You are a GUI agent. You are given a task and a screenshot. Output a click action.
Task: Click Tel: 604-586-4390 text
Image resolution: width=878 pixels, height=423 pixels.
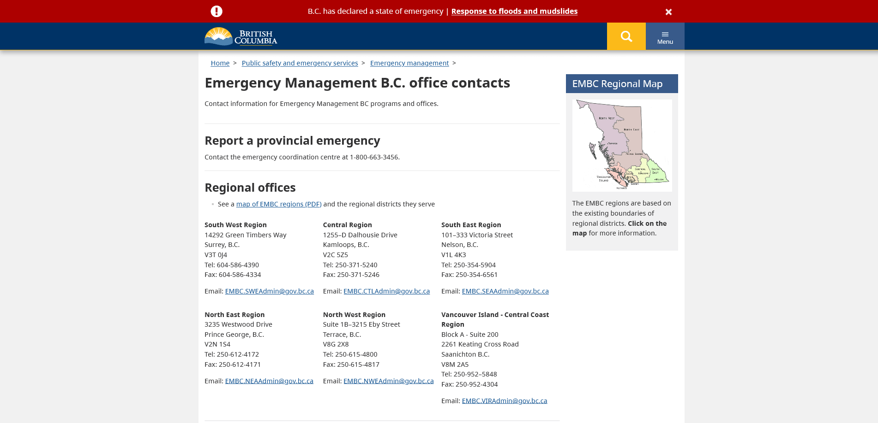click(232, 265)
